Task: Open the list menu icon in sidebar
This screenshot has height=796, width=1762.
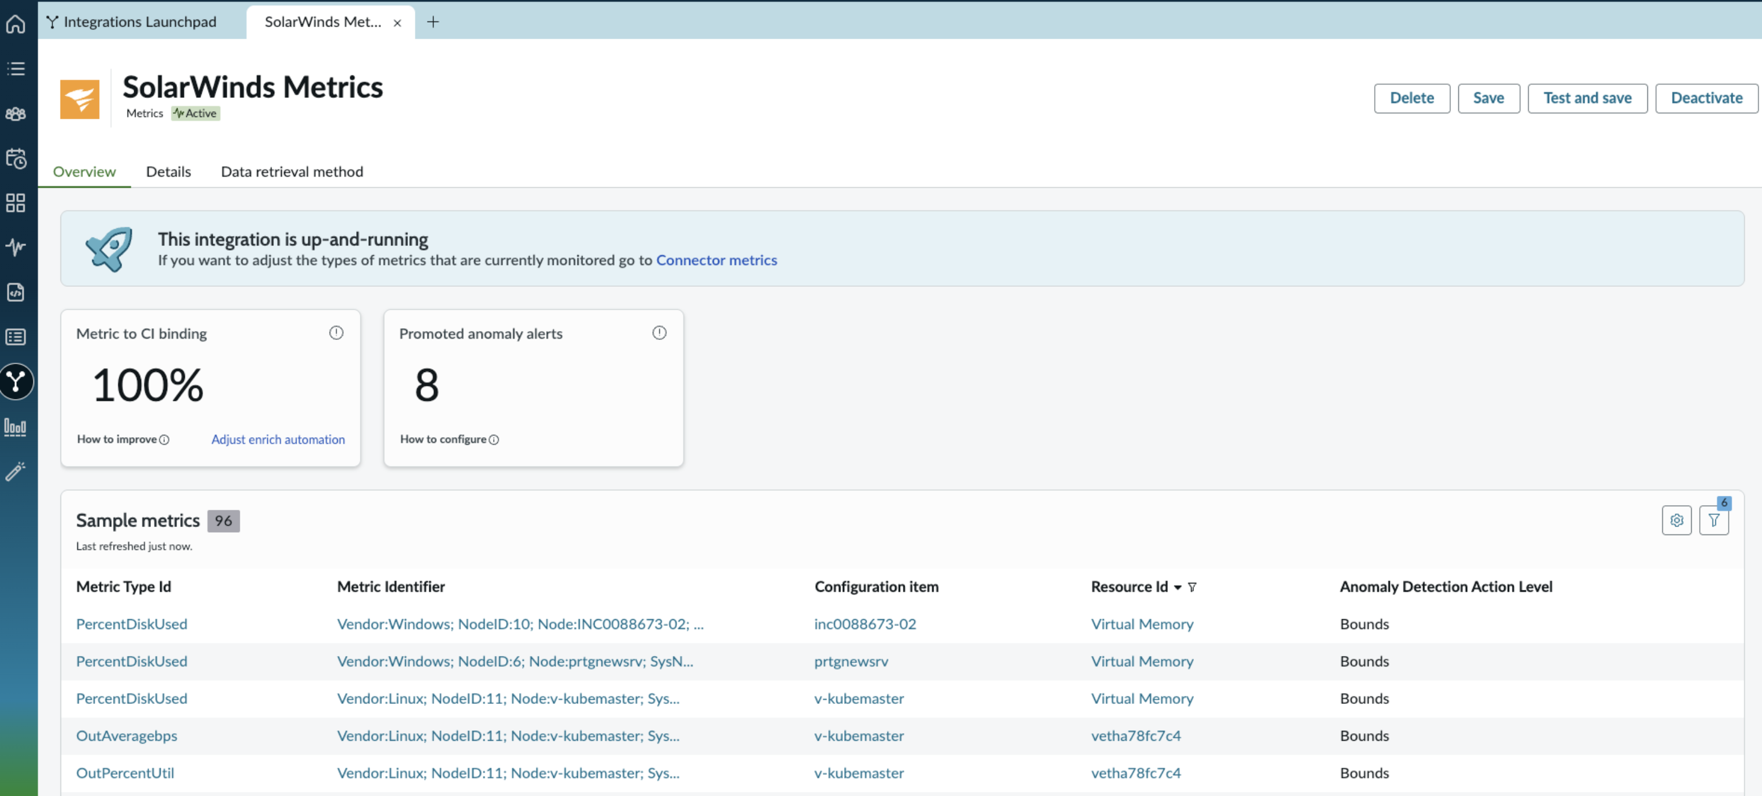Action: click(16, 69)
